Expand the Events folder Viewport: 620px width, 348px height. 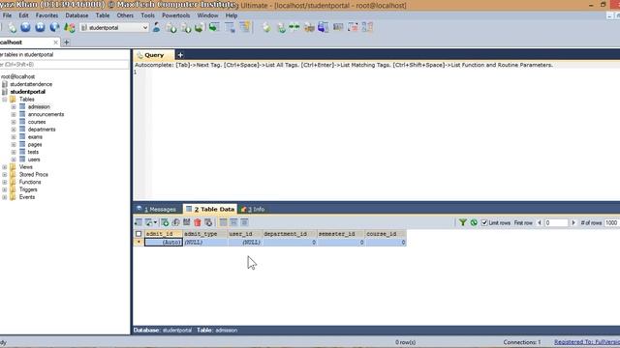[4, 197]
